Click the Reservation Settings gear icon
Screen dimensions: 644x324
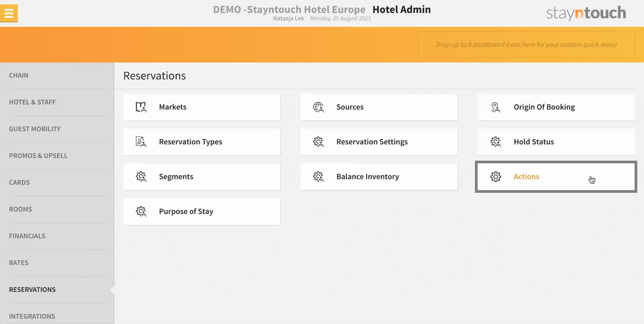tap(318, 142)
